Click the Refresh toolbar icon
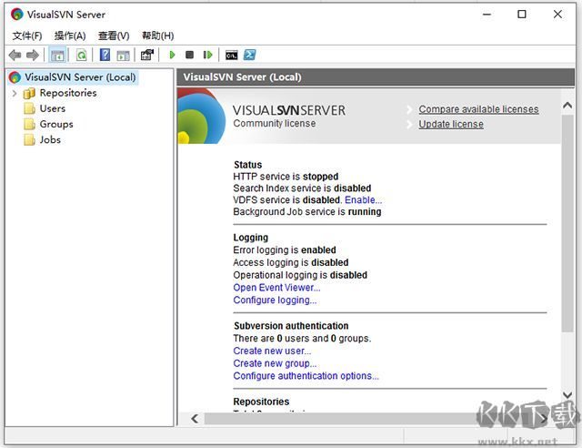The width and height of the screenshot is (582, 448). pyautogui.click(x=81, y=56)
